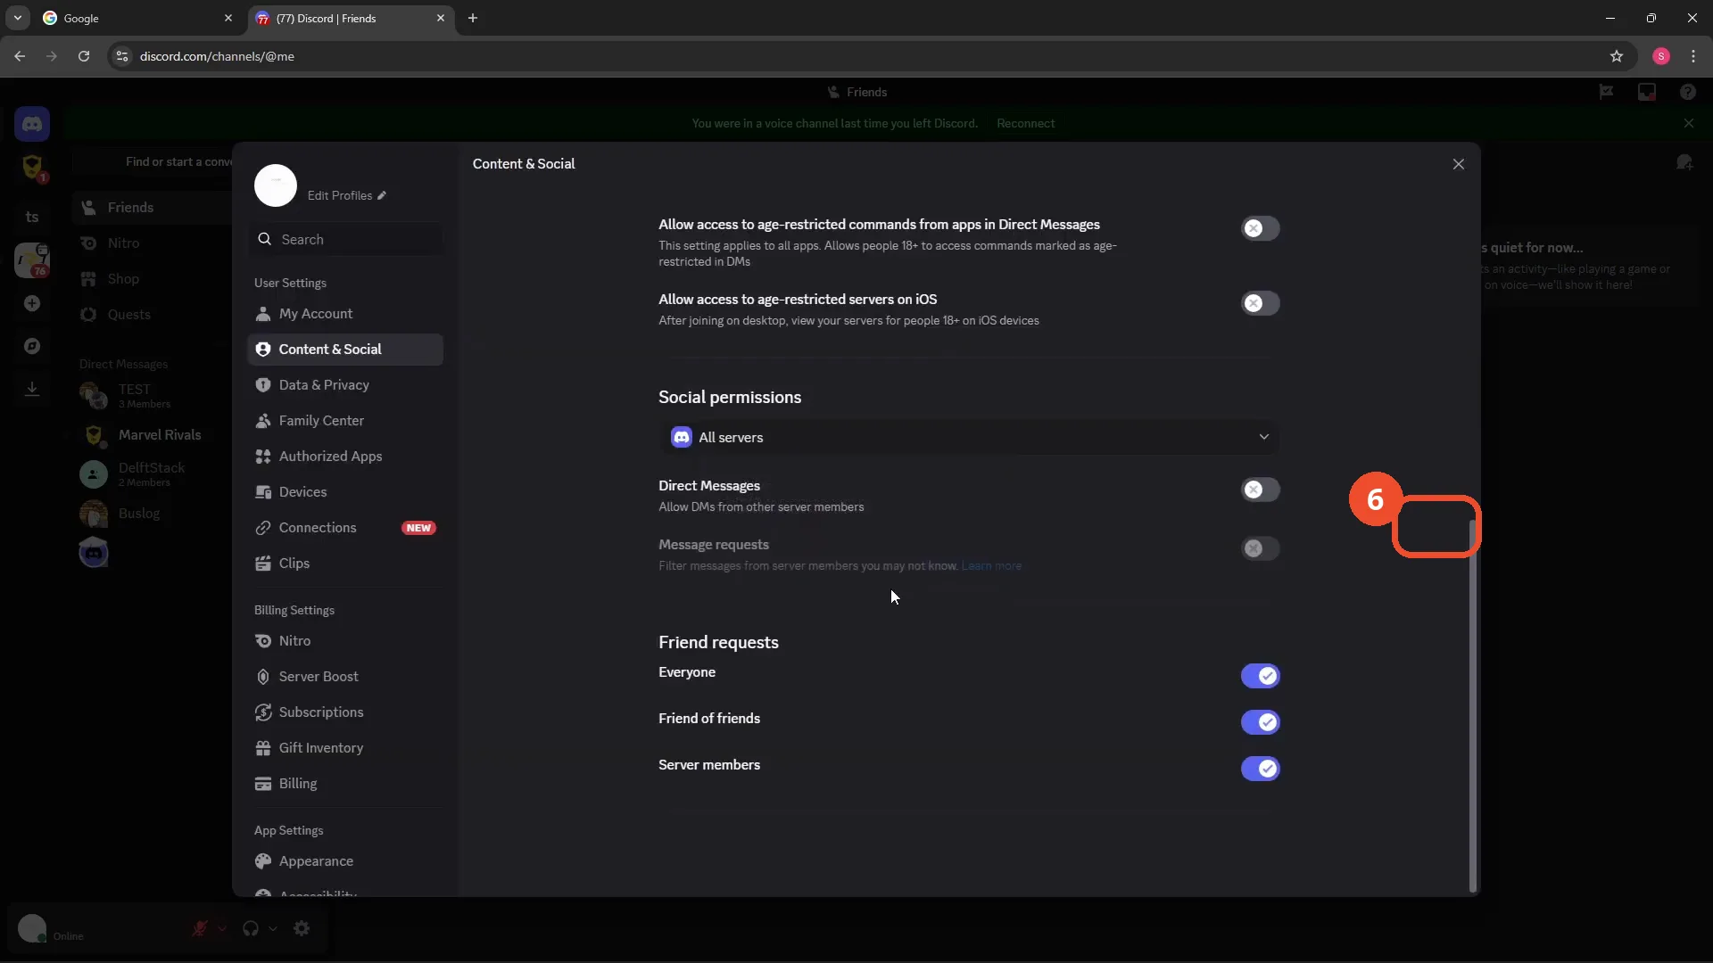
Task: Click the Learn more link
Action: coord(991,565)
